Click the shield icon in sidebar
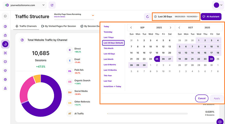 click(5, 71)
